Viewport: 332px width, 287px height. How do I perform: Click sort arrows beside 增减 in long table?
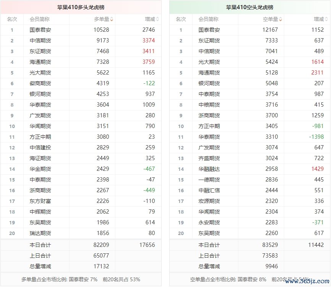coord(157,19)
